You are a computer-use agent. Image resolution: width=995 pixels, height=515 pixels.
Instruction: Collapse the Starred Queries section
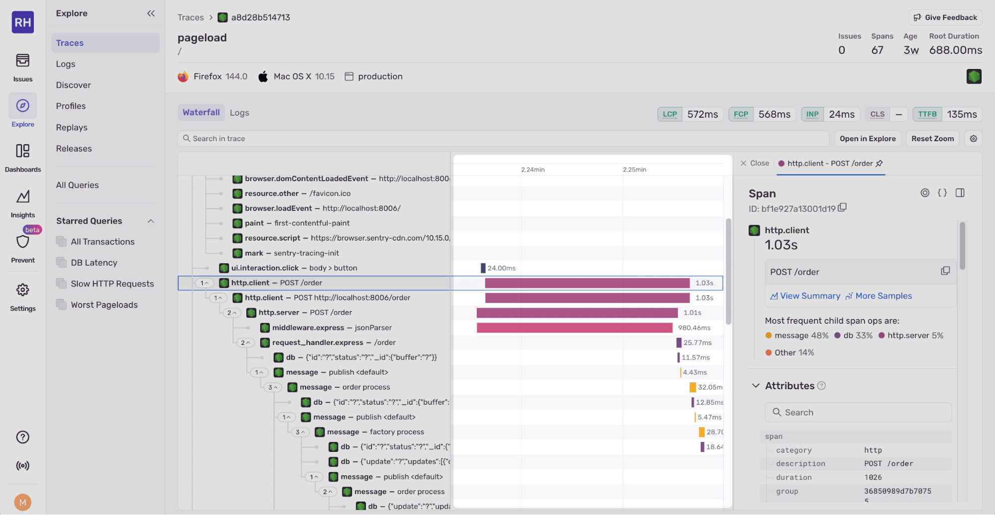[x=151, y=221]
